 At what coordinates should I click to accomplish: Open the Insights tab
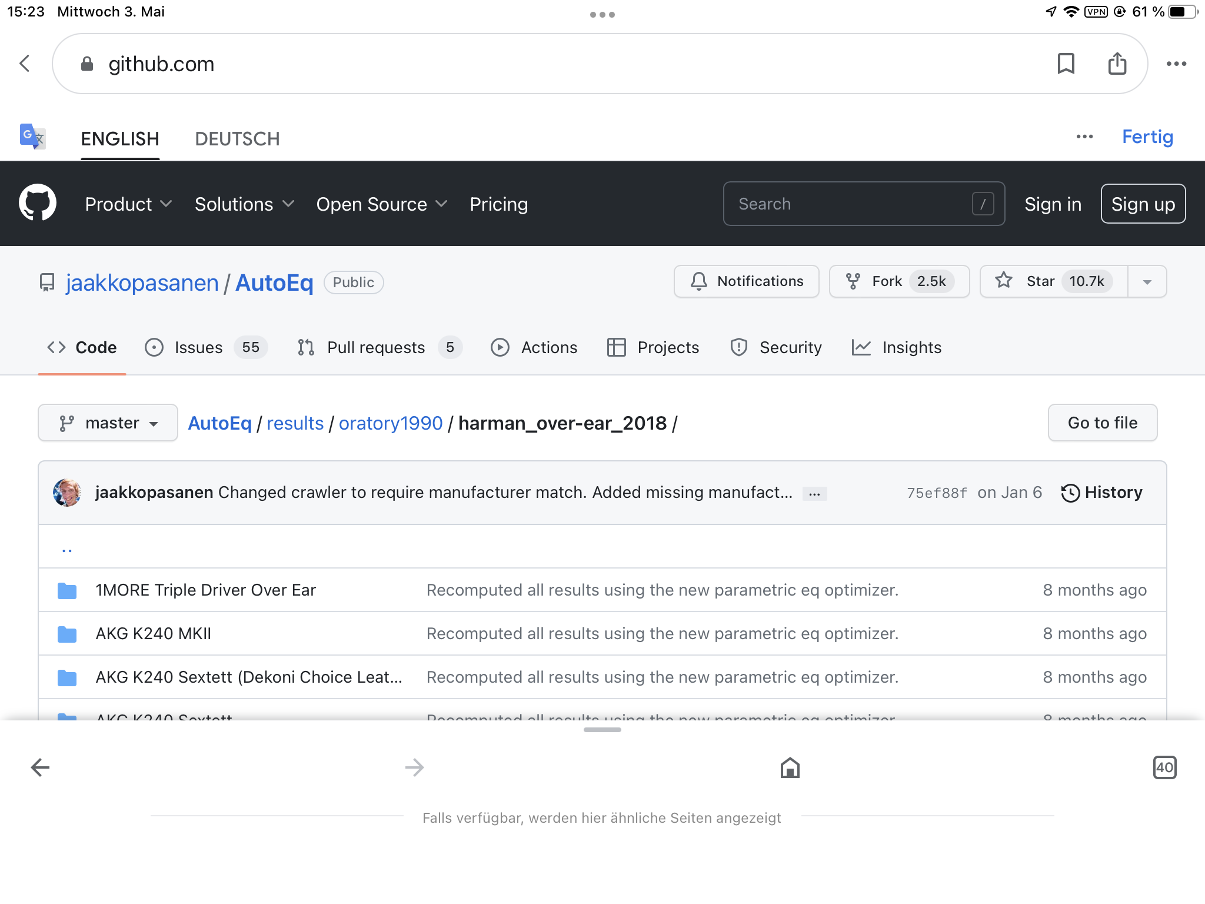coord(897,347)
